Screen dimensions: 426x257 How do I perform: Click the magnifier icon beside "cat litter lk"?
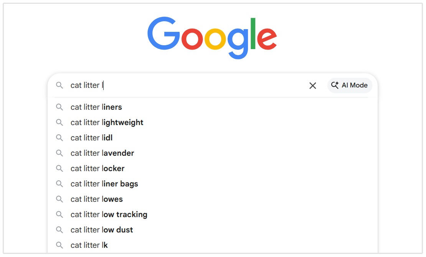[x=59, y=245]
